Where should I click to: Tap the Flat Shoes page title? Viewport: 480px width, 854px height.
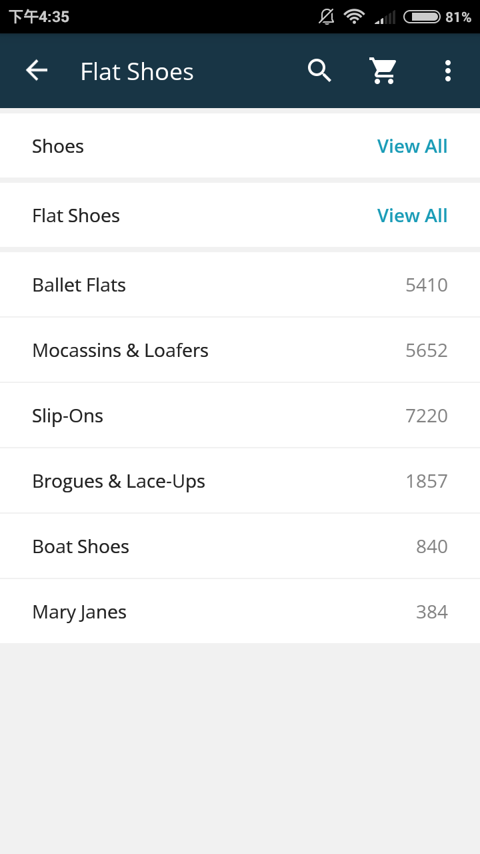click(x=137, y=71)
